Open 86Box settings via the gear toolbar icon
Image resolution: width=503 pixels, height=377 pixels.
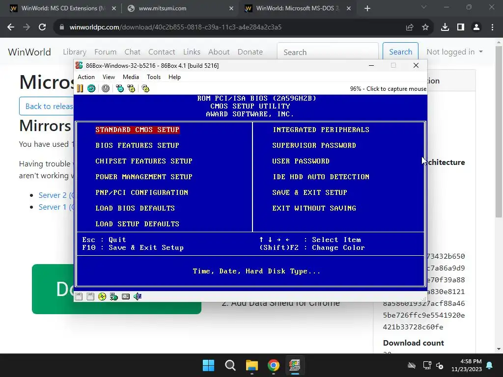pyautogui.click(x=145, y=88)
